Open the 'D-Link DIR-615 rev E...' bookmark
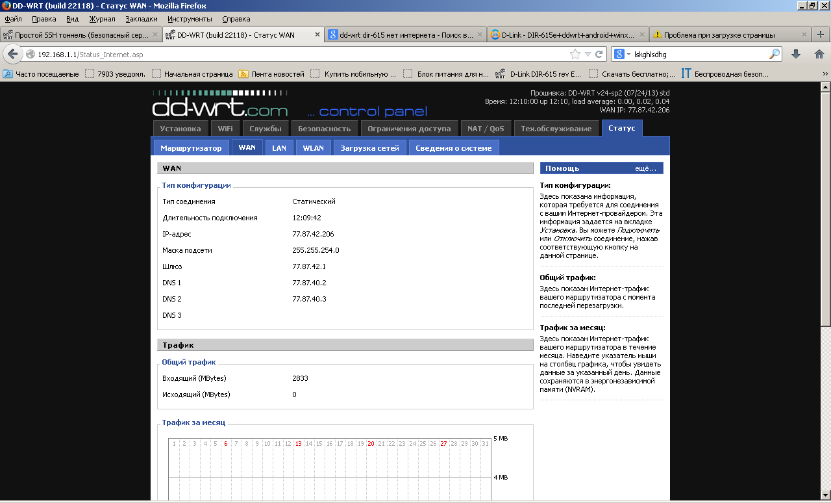Screen dimensions: 831x503 pos(539,74)
